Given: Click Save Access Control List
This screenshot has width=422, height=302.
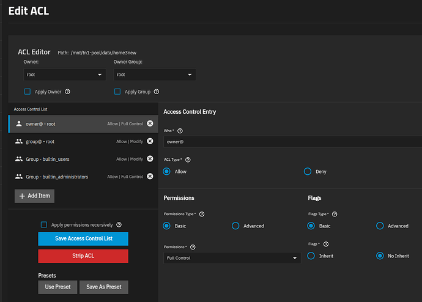Looking at the screenshot, I should [x=83, y=239].
